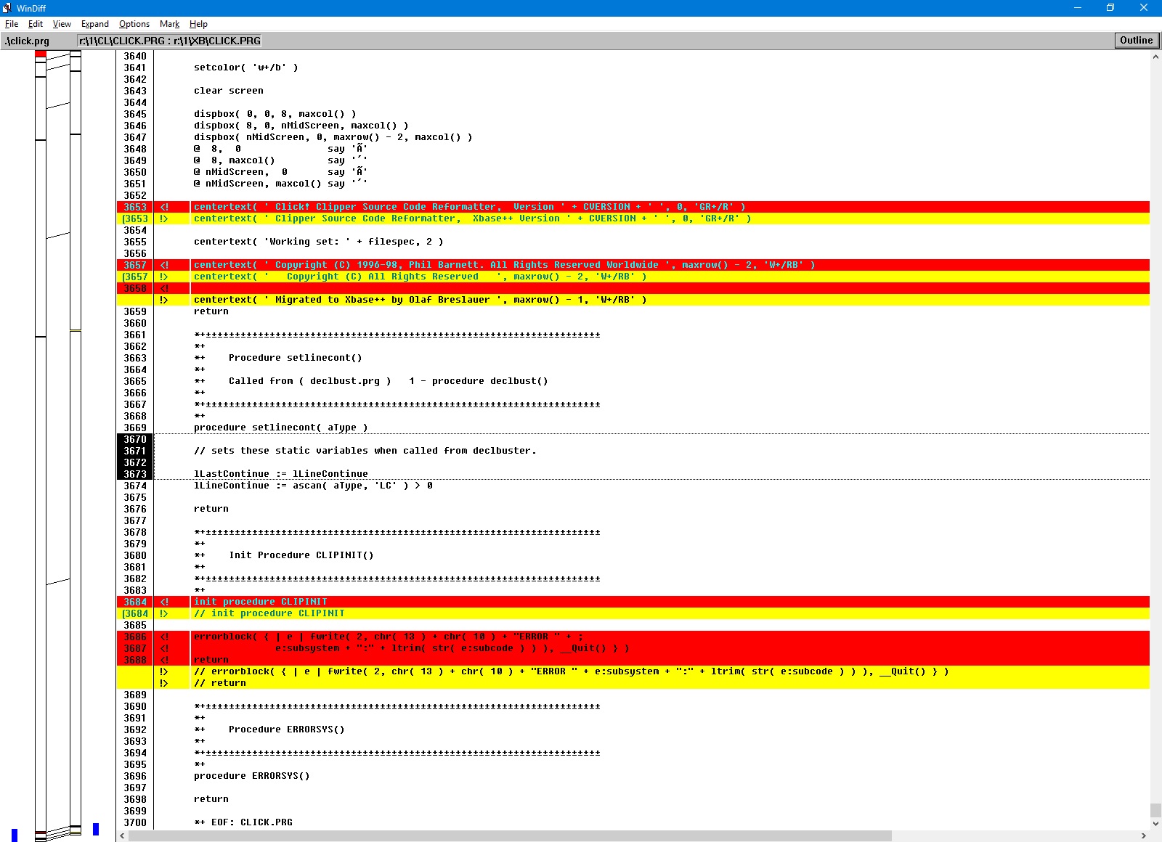Open the View menu
The width and height of the screenshot is (1162, 842).
click(62, 24)
